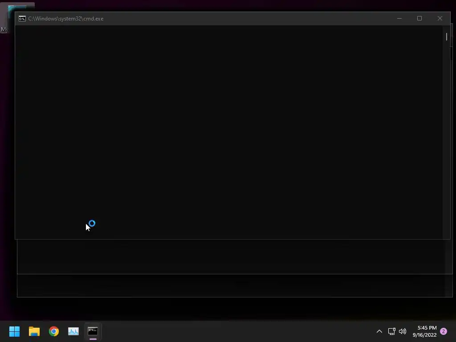This screenshot has width=456, height=342.
Task: Open the network status tray icon
Action: [392, 331]
